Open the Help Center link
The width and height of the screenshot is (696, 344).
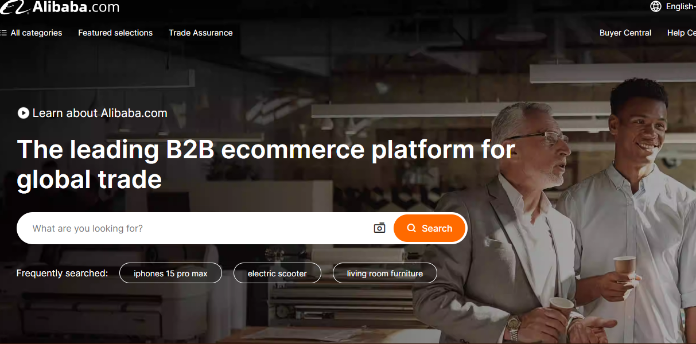coord(682,33)
